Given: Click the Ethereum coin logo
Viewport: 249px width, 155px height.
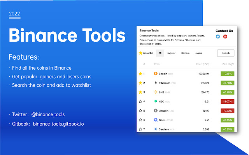Looking at the screenshot, I should pos(156,83).
